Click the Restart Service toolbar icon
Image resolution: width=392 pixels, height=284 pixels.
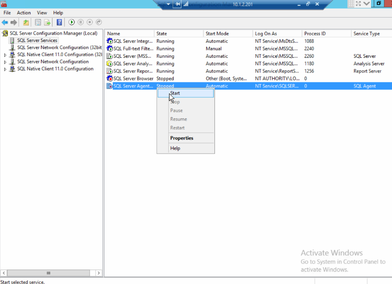(x=99, y=22)
